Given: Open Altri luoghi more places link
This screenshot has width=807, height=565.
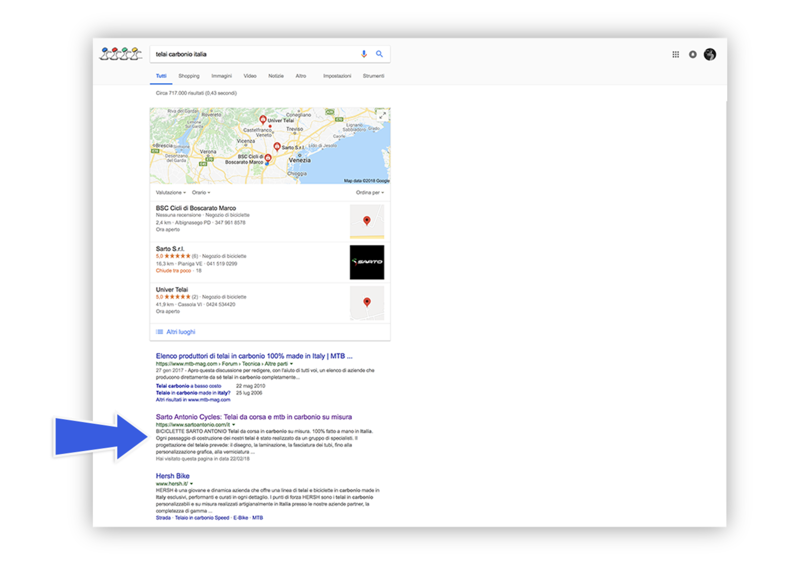Looking at the screenshot, I should coord(181,332).
